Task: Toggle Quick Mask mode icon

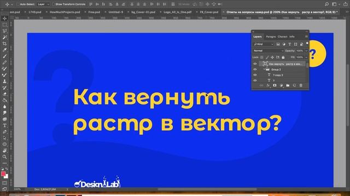Action: click(4, 183)
